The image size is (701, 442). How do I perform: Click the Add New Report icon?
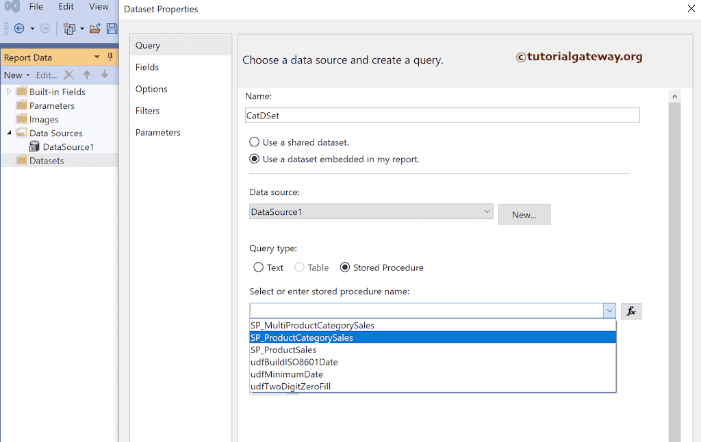tap(71, 28)
